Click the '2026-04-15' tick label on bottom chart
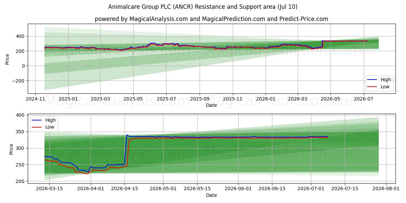 [x=125, y=189]
